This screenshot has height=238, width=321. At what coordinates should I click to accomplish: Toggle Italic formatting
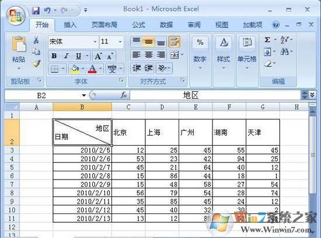pyautogui.click(x=66, y=56)
